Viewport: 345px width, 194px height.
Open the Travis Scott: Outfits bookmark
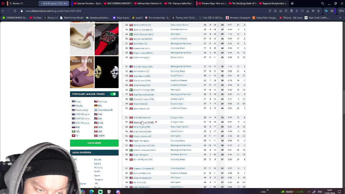317,18
